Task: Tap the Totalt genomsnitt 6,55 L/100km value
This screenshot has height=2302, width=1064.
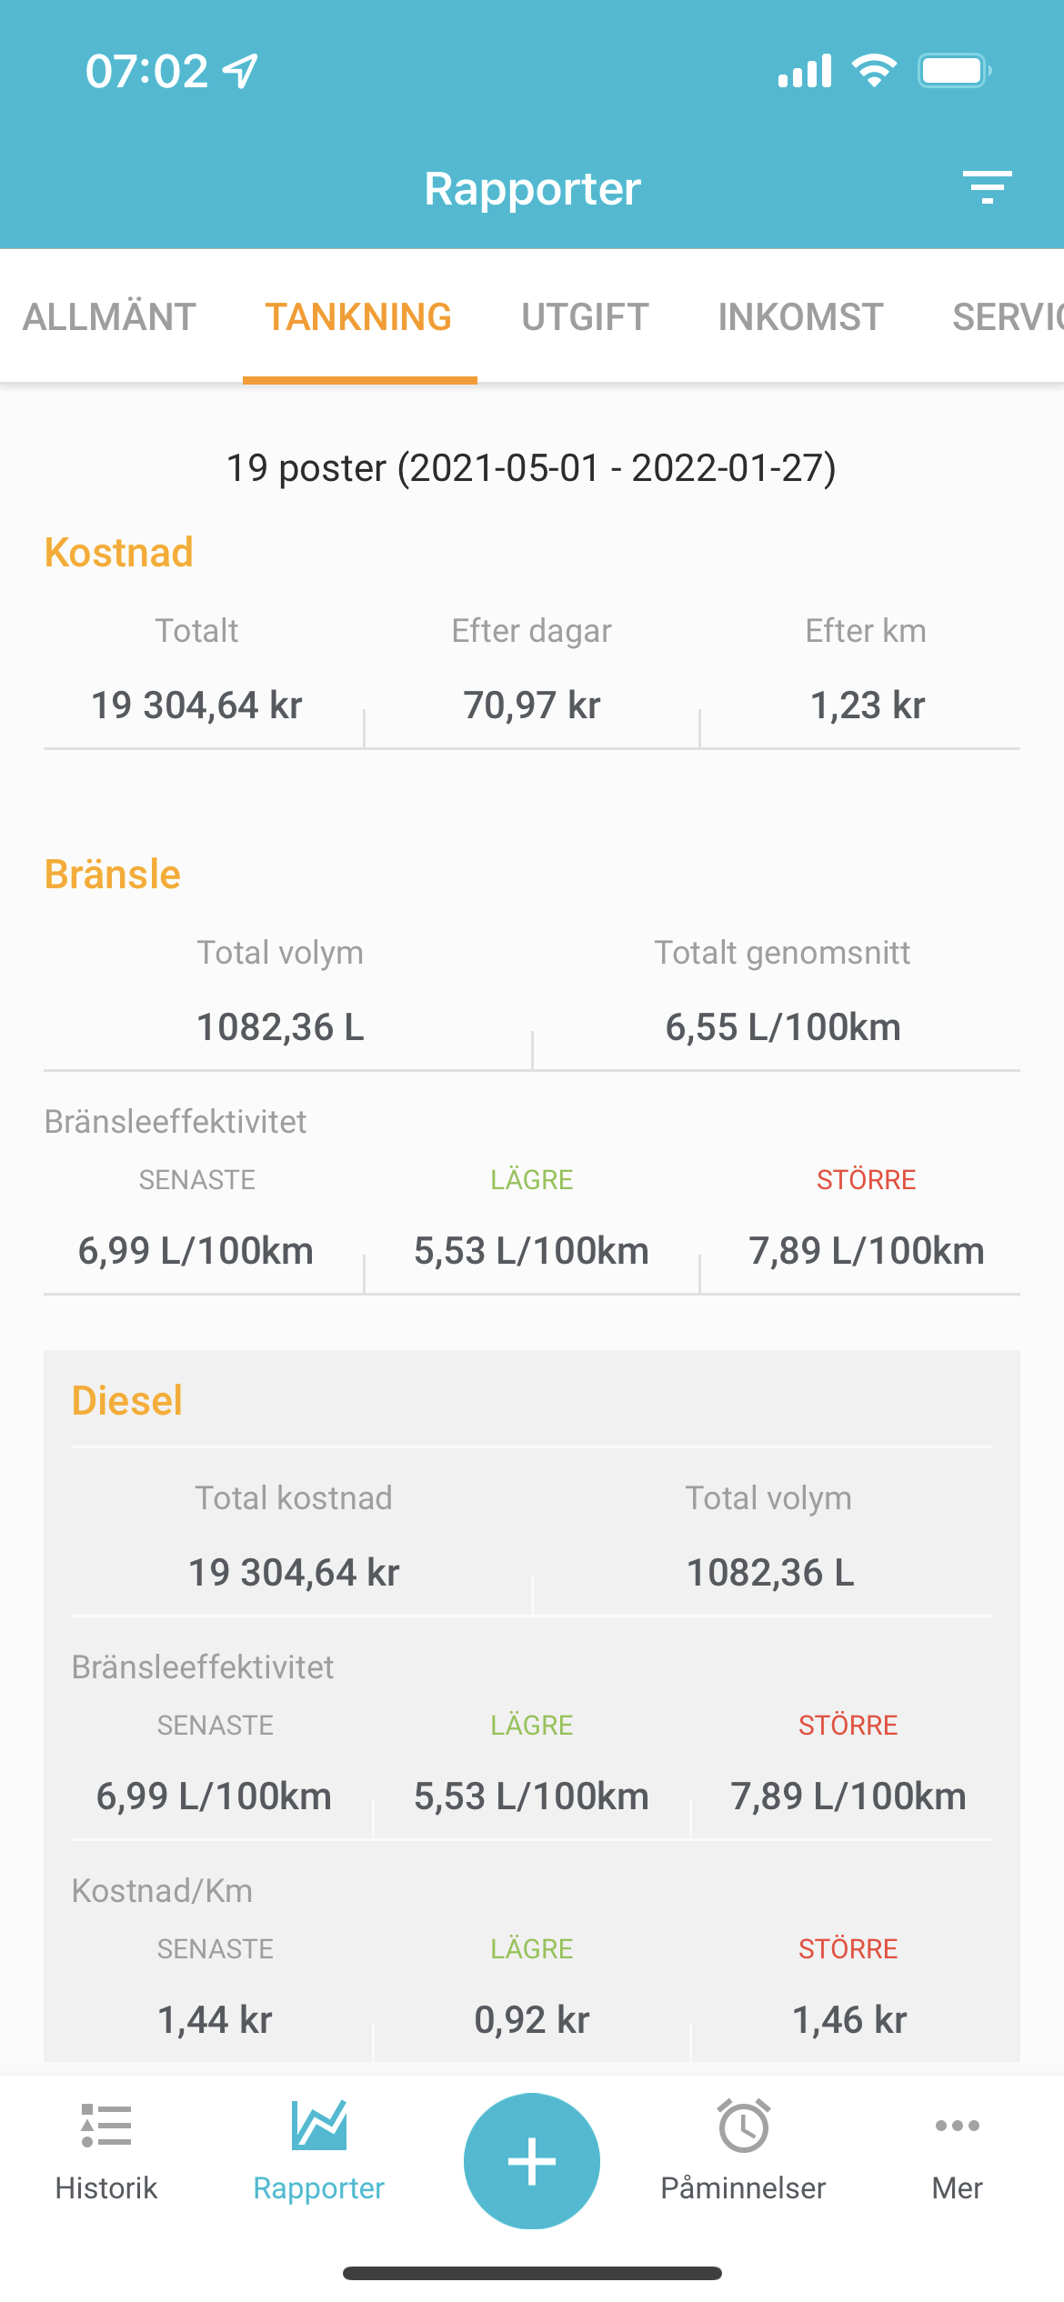Action: pyautogui.click(x=783, y=1027)
